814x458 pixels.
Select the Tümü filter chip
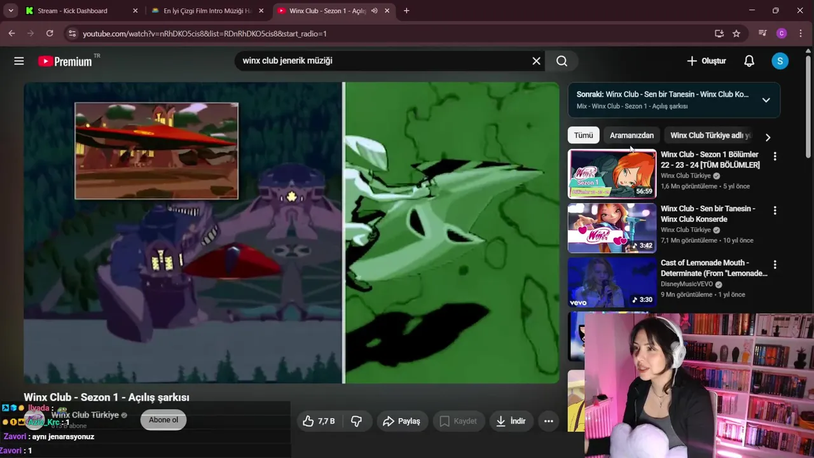[x=583, y=135]
